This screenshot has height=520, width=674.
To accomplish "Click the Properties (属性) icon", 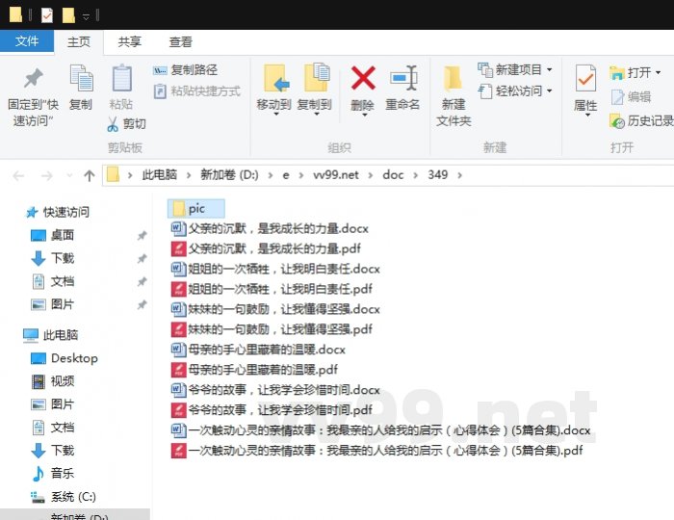I will point(585,78).
